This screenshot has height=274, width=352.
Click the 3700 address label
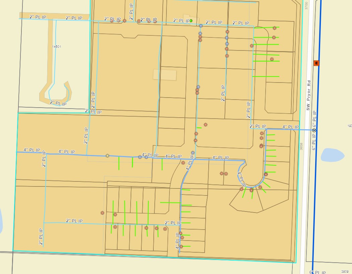[x=306, y=6]
